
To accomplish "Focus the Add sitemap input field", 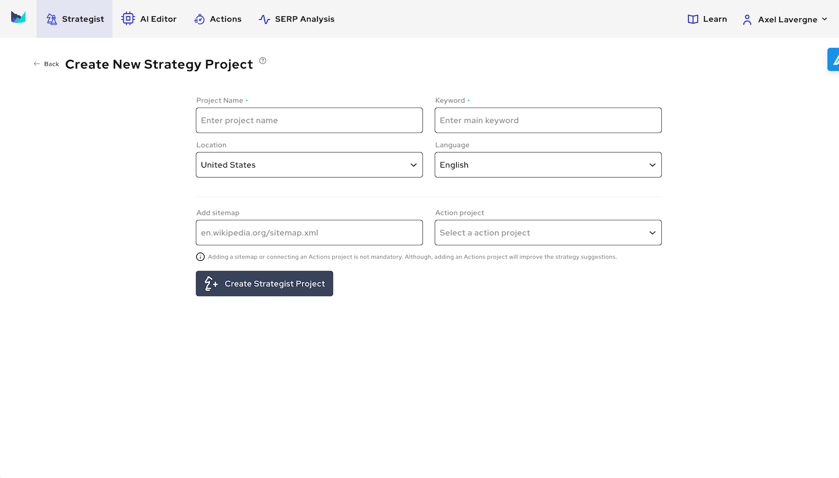I will tap(309, 232).
